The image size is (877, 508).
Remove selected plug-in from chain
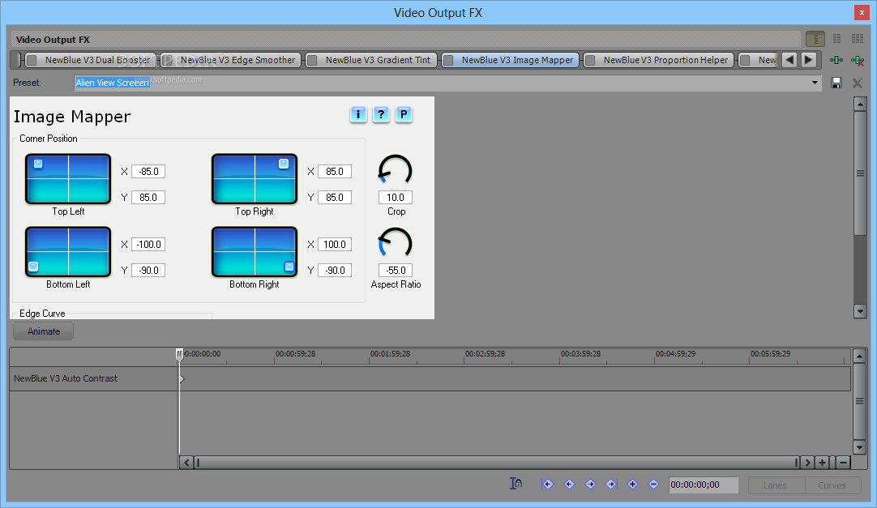click(x=857, y=60)
